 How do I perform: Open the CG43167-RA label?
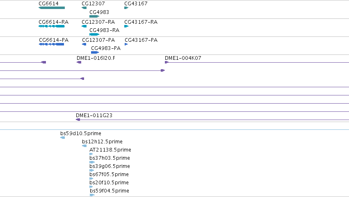pos(141,22)
